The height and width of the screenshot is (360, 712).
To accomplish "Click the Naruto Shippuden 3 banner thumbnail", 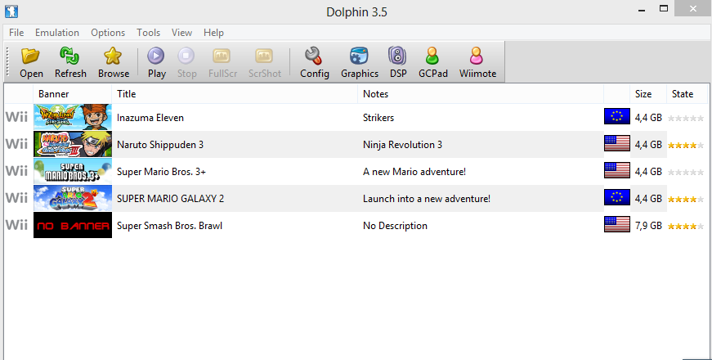I will point(73,144).
